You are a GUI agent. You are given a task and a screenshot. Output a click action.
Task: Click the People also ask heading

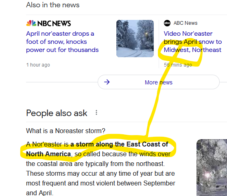point(57,113)
